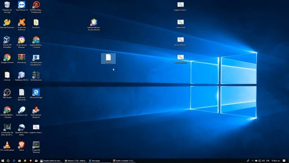
Task: Open the notification Action Center icon
Action: (x=284, y=161)
